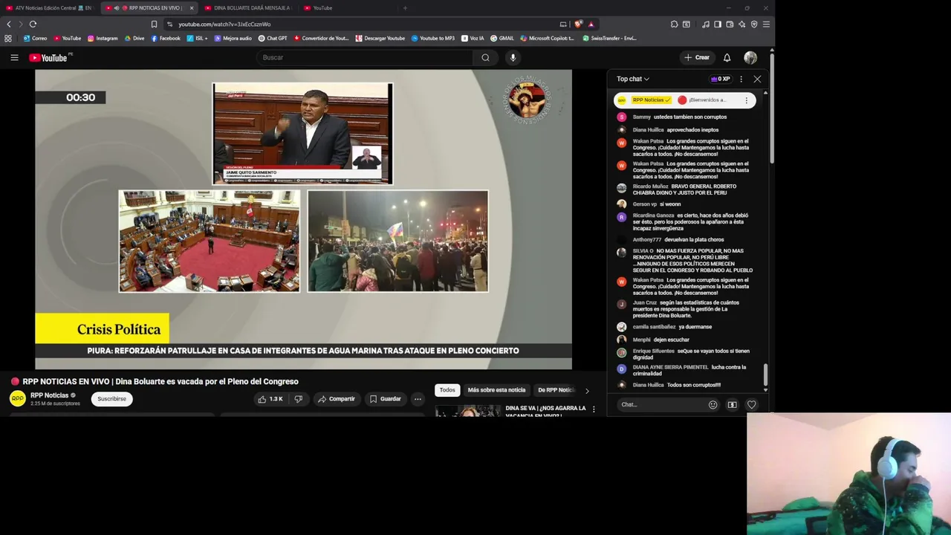Open the GMAIL bookmark

502,38
